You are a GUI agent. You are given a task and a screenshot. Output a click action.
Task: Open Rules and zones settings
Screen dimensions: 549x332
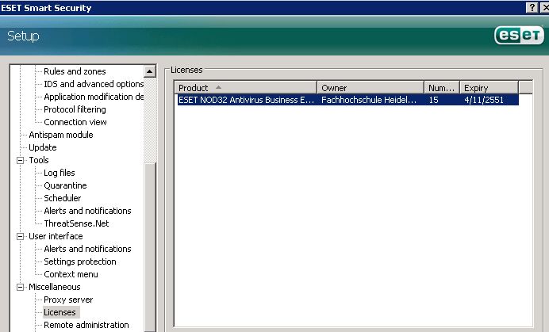(75, 71)
